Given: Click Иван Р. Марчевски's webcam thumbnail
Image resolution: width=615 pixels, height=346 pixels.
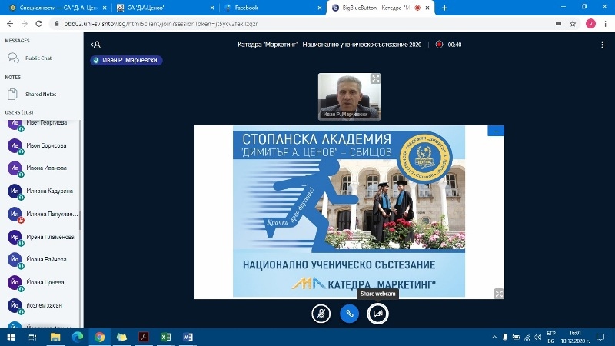Looking at the screenshot, I should coord(350,97).
